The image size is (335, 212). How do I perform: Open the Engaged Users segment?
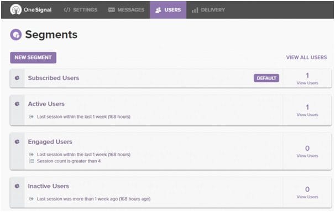50,142
